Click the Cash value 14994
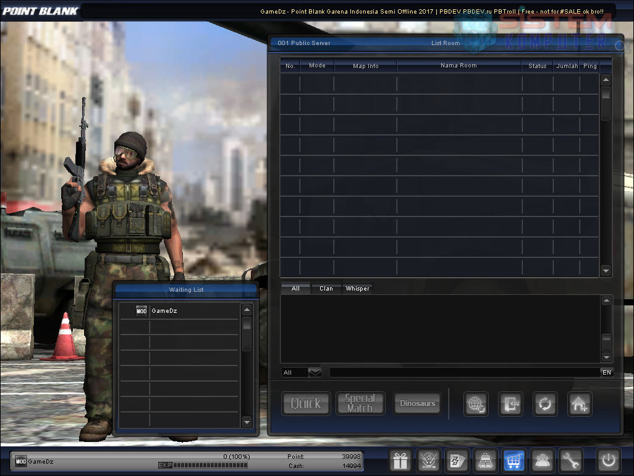 pos(352,466)
